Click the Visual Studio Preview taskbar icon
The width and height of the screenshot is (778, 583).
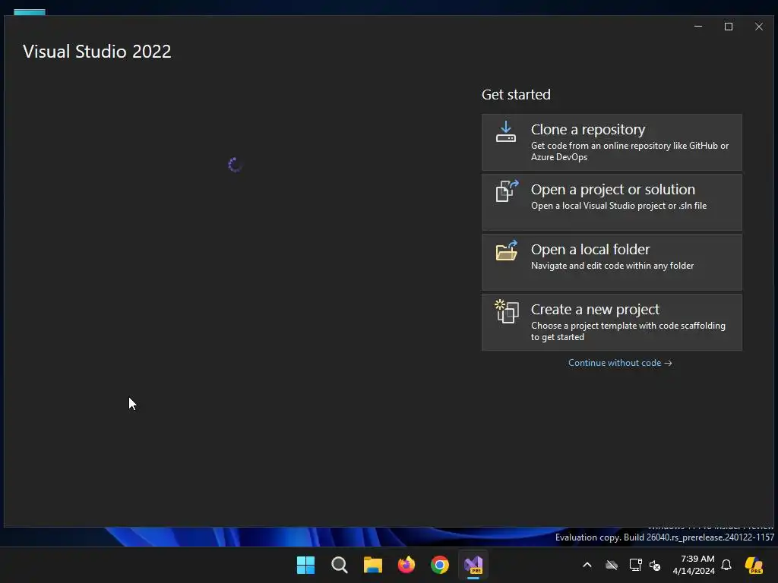pyautogui.click(x=473, y=565)
